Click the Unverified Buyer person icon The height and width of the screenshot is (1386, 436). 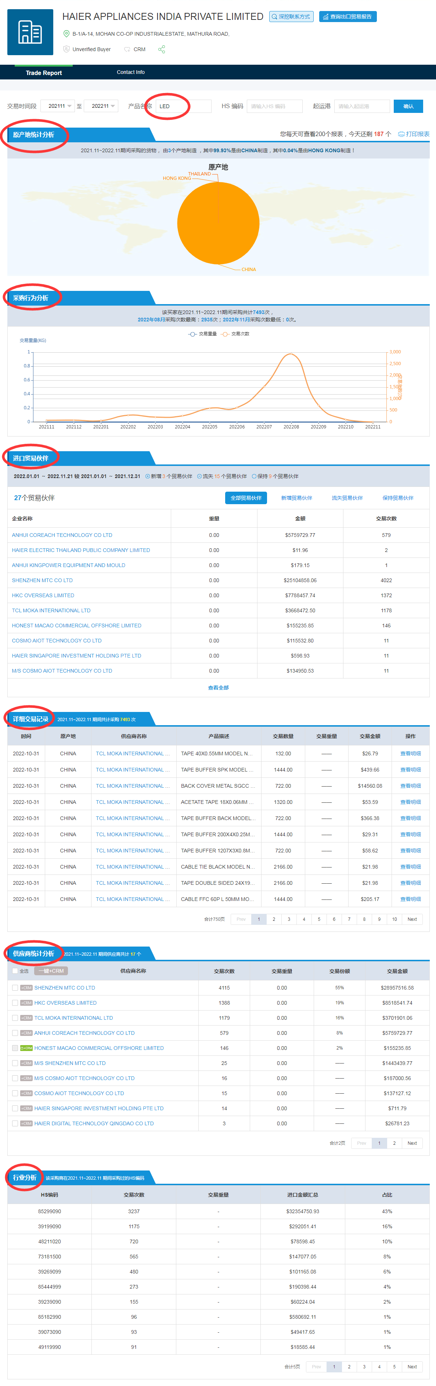pyautogui.click(x=66, y=49)
